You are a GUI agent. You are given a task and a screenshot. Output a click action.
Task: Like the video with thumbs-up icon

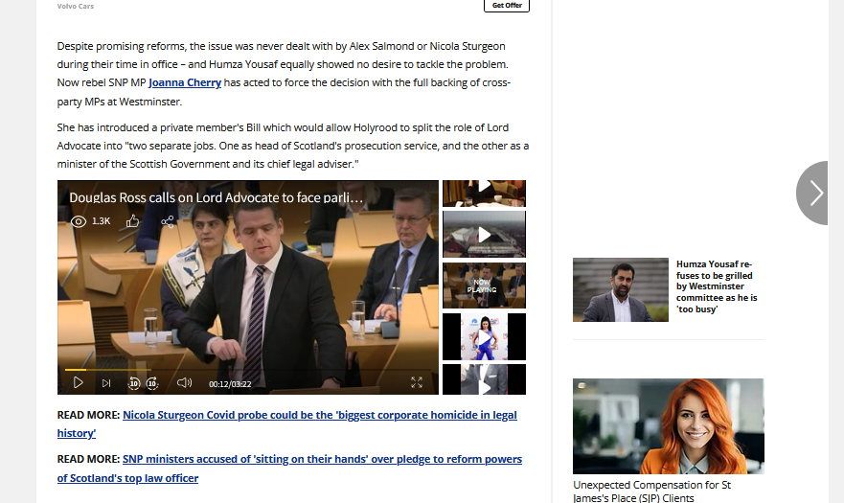[x=132, y=220]
